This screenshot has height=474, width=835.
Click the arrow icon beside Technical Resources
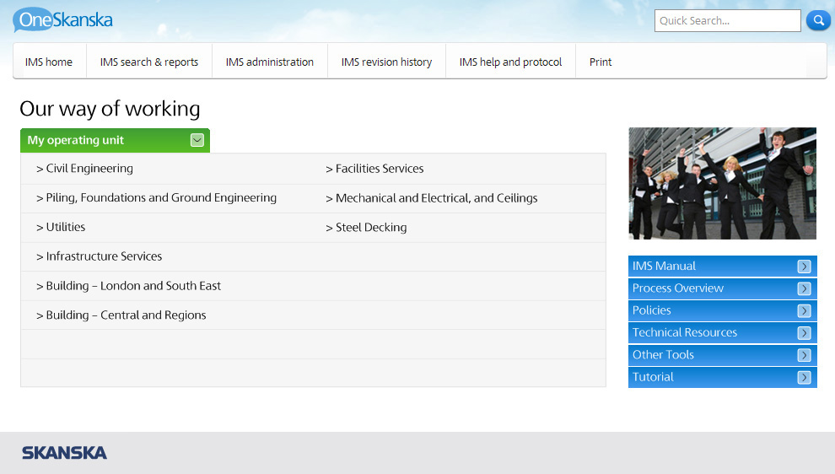pos(804,333)
